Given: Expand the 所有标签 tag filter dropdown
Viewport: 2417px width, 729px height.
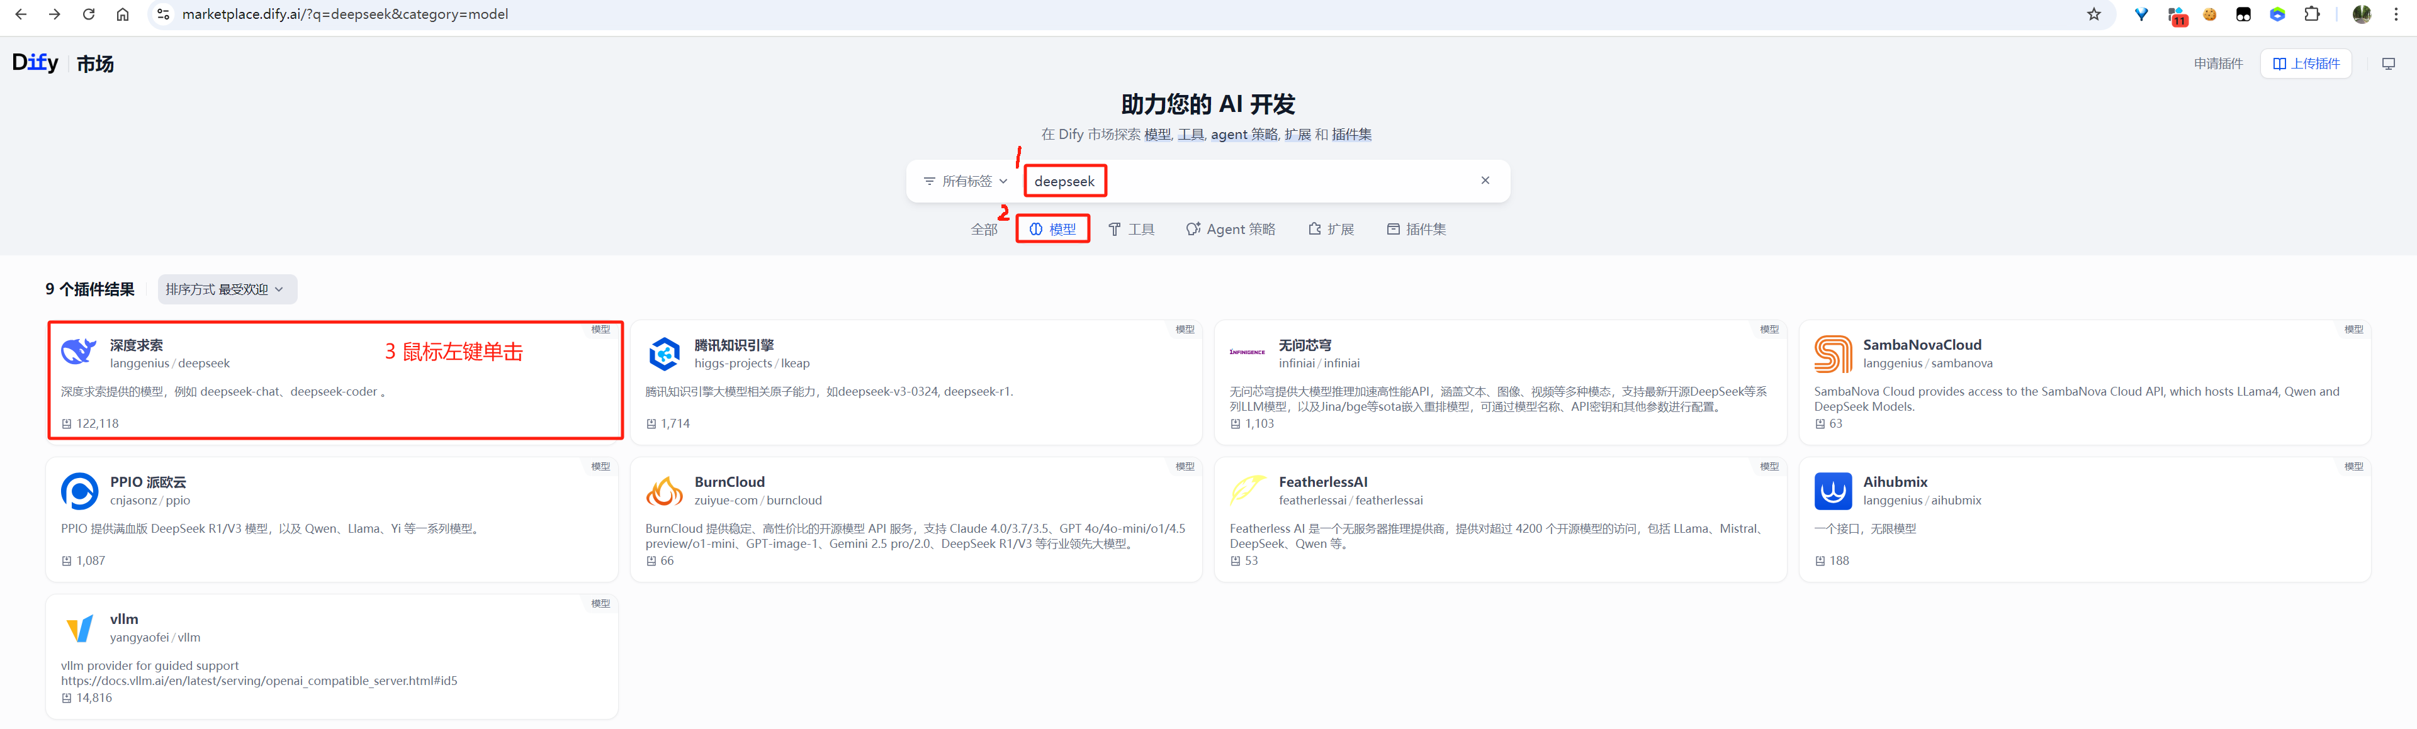Looking at the screenshot, I should 966,181.
